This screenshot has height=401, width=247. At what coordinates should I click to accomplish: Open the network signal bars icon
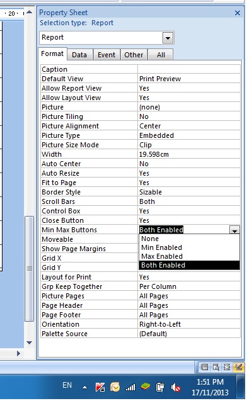pyautogui.click(x=130, y=388)
